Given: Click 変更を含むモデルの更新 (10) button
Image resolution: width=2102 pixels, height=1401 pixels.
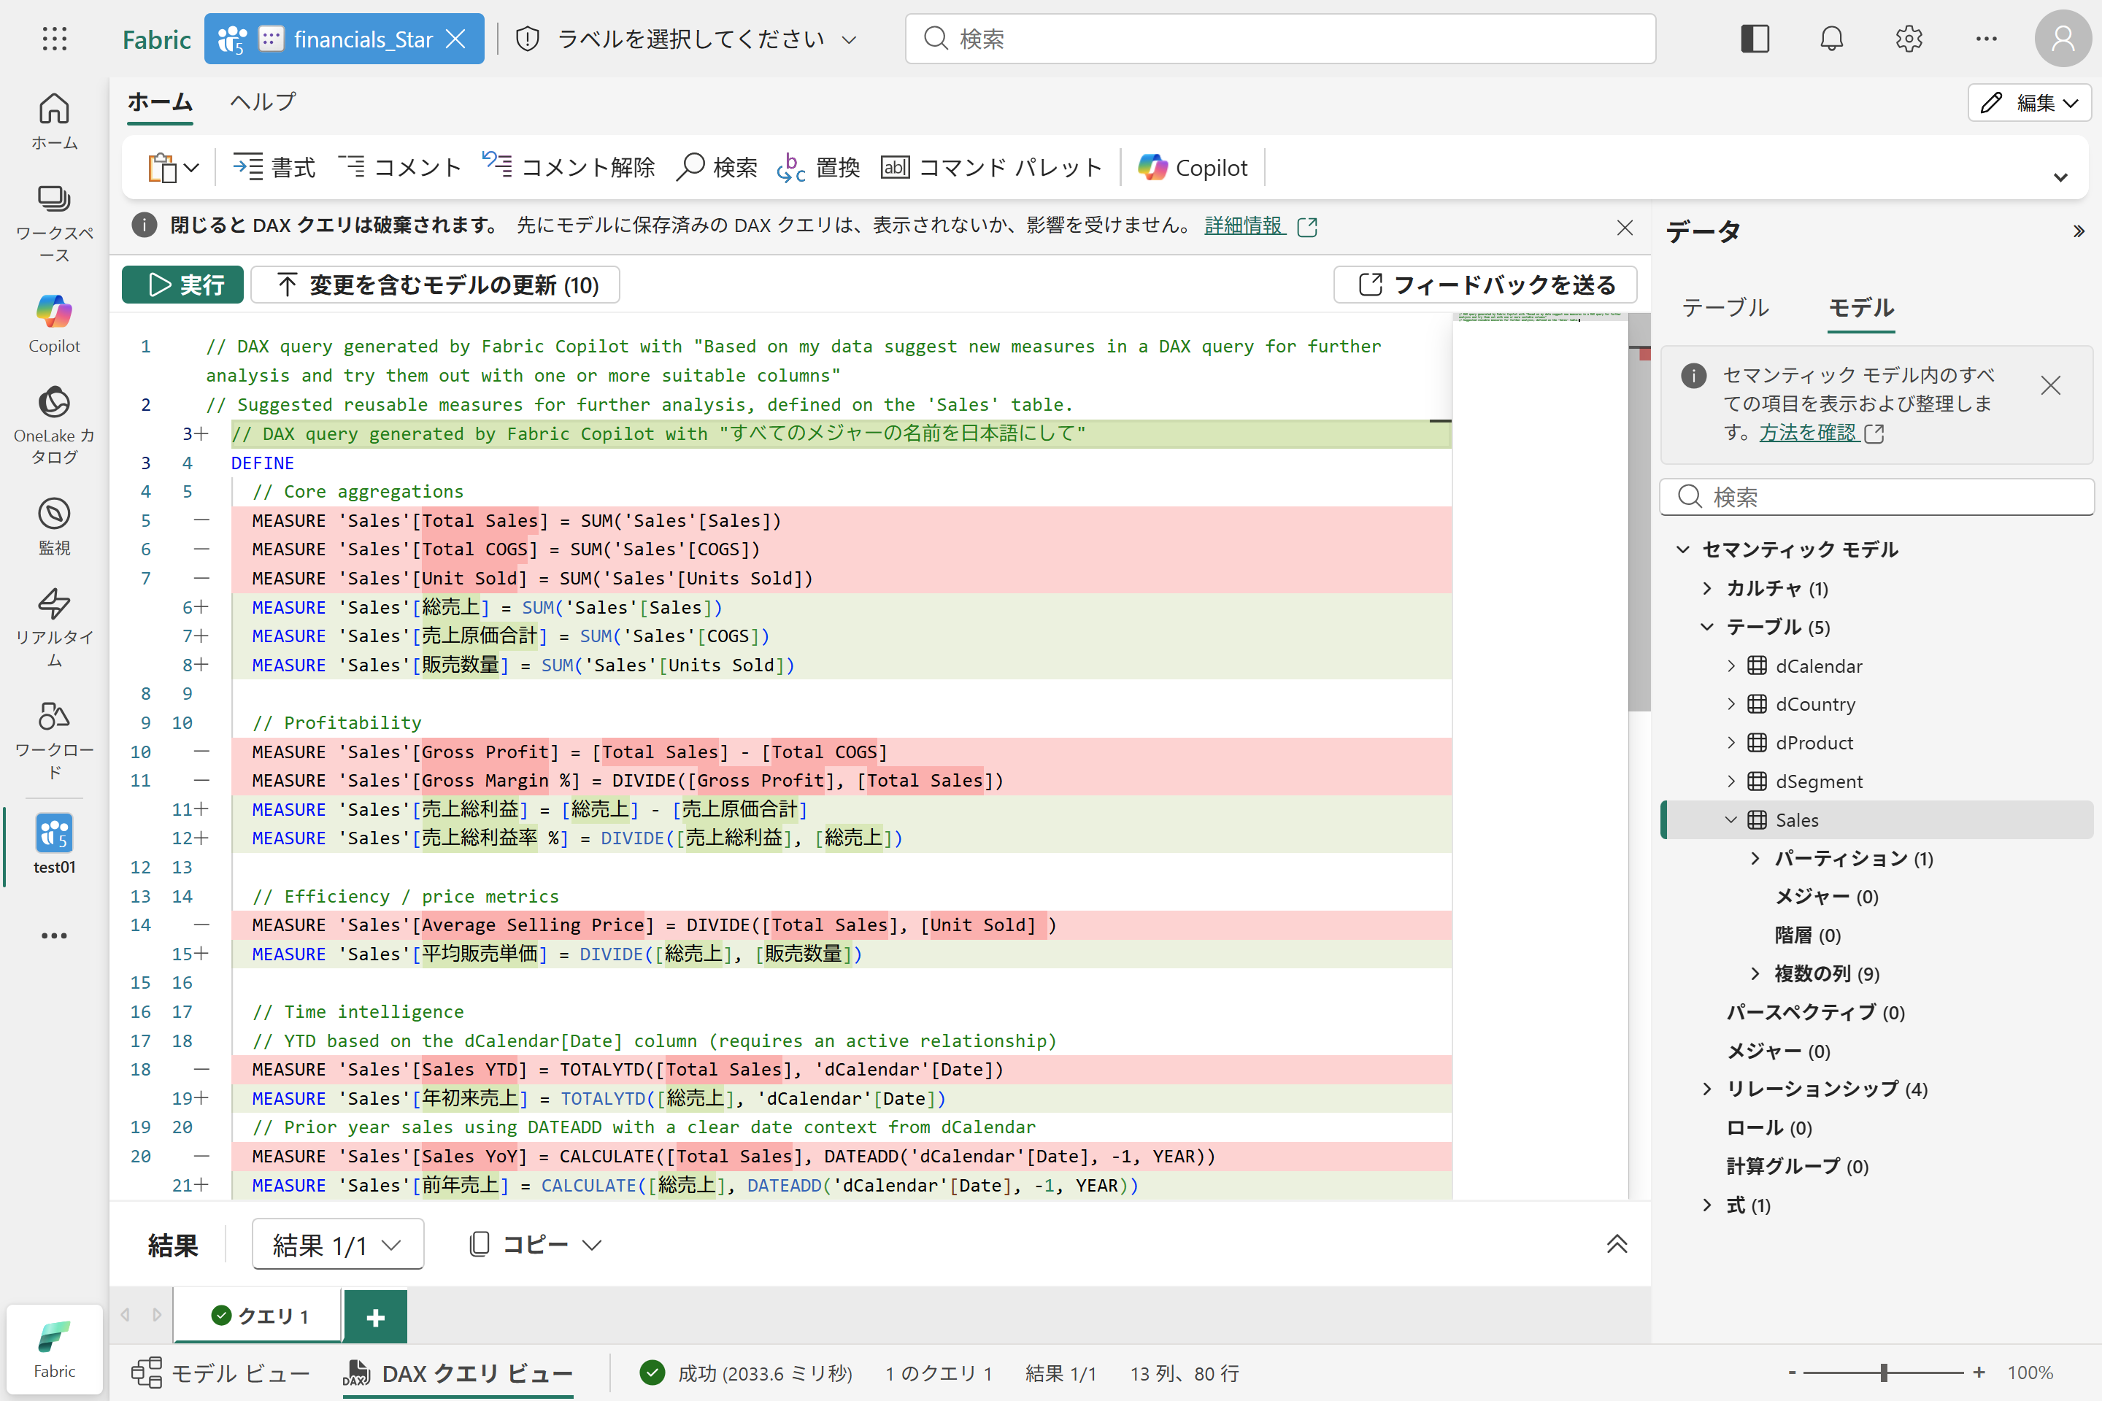Looking at the screenshot, I should click(436, 285).
